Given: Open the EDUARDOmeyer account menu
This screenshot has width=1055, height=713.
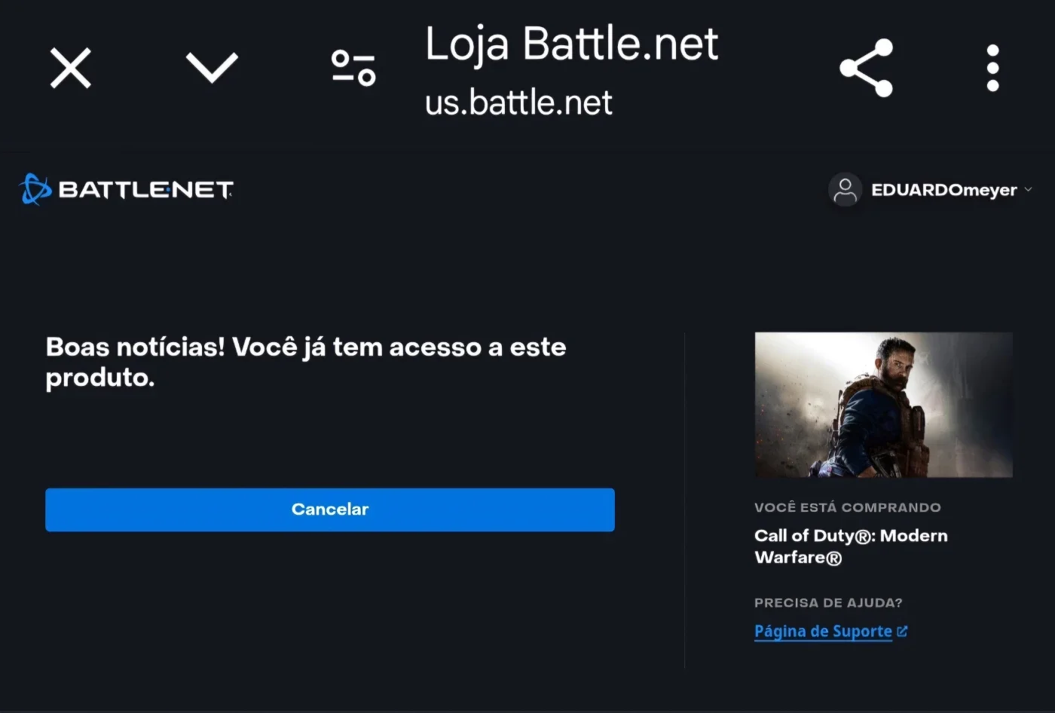Looking at the screenshot, I should click(944, 190).
